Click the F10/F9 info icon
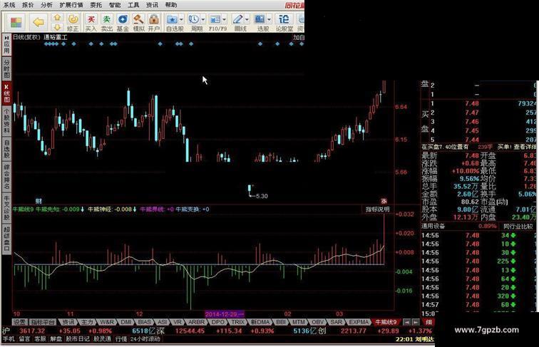Image resolution: width=539 pixels, height=347 pixels. tap(215, 23)
